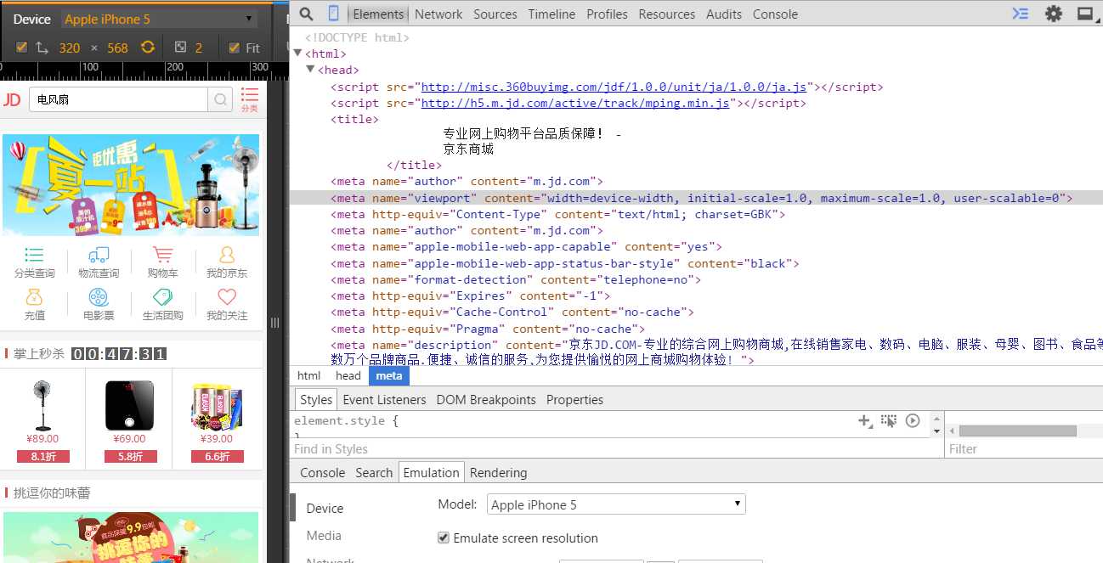
Task: Toggle element state icon in Styles
Action: pyautogui.click(x=889, y=420)
